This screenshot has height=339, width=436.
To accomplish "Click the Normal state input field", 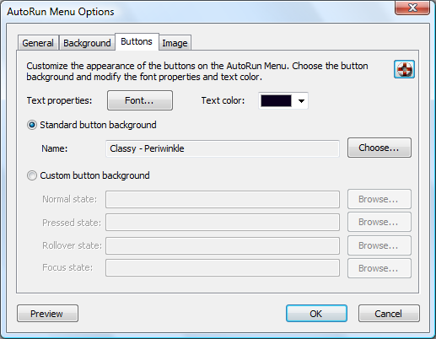I will click(223, 200).
